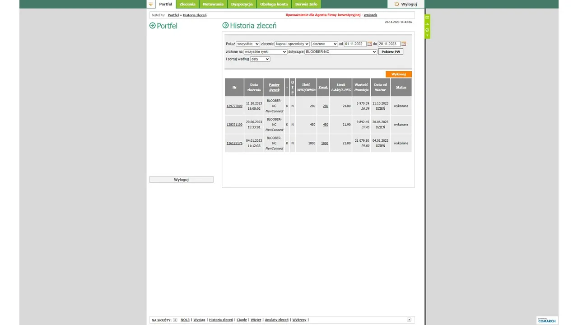Switch to the Portfel tab
The width and height of the screenshot is (578, 325).
166,4
